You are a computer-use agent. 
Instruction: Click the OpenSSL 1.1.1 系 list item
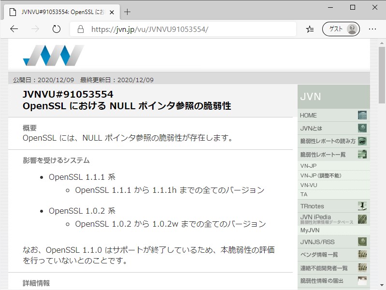pyautogui.click(x=82, y=177)
